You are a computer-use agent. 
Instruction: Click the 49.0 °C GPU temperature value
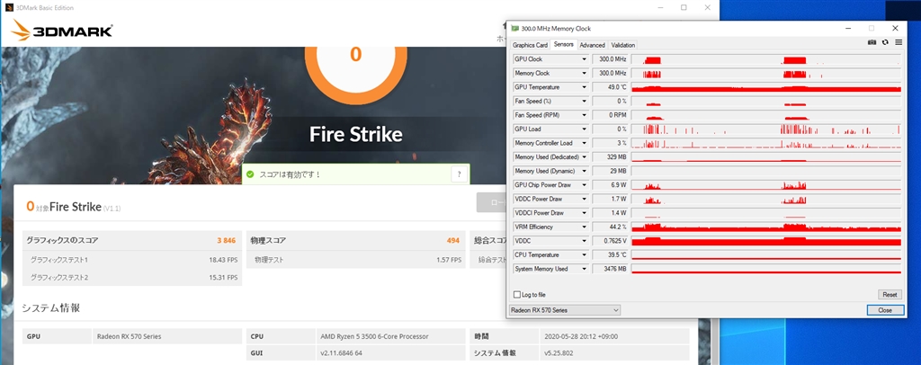(x=611, y=87)
